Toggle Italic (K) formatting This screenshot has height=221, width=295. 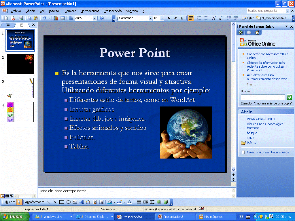[175, 18]
